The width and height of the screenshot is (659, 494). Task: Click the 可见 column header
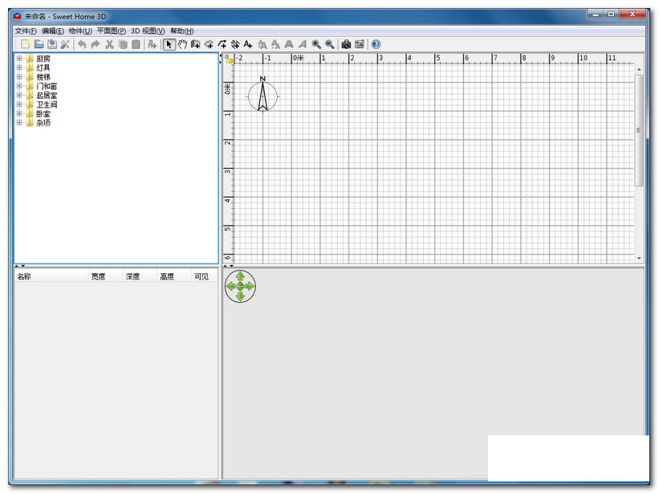point(201,276)
